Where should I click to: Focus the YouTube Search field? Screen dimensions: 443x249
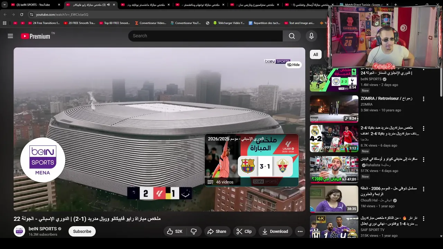(x=206, y=36)
